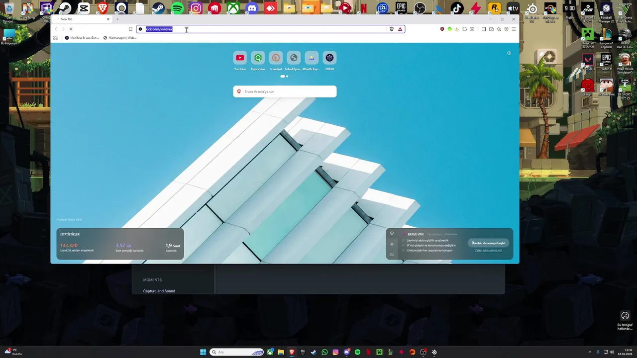Open Marmaragen bookmark

(x=119, y=38)
